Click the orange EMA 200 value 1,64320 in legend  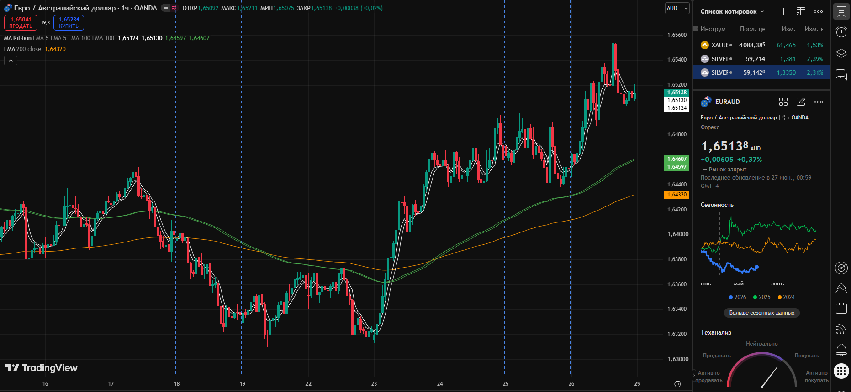pyautogui.click(x=55, y=49)
